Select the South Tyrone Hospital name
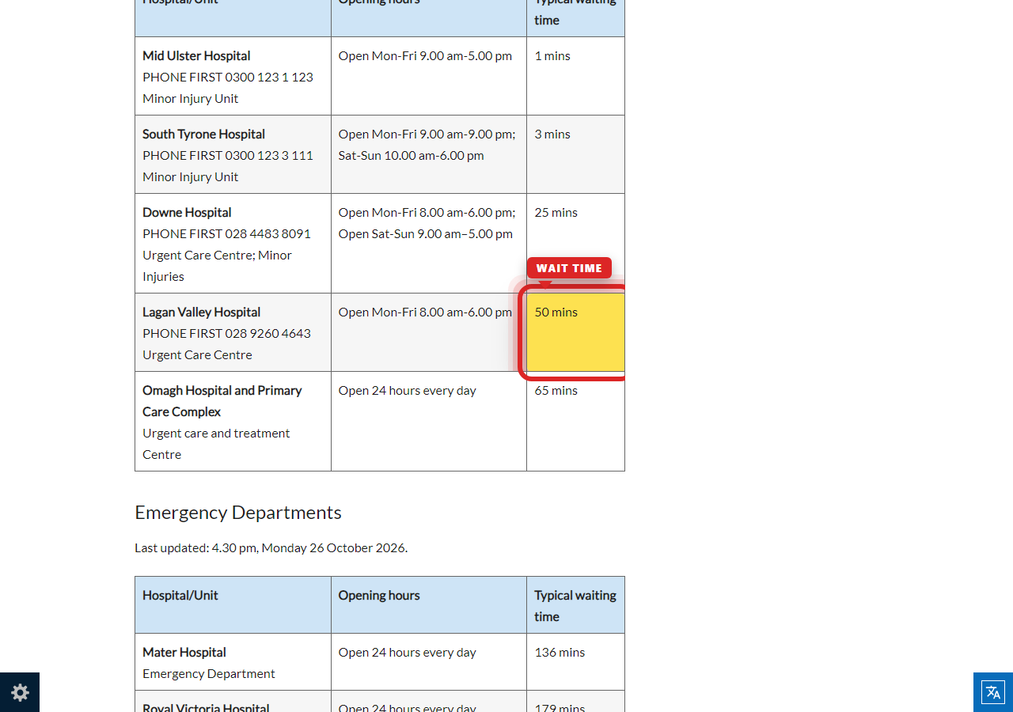 point(203,134)
